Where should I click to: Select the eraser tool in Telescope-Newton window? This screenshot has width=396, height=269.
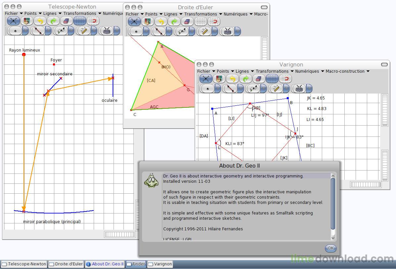click(x=66, y=21)
